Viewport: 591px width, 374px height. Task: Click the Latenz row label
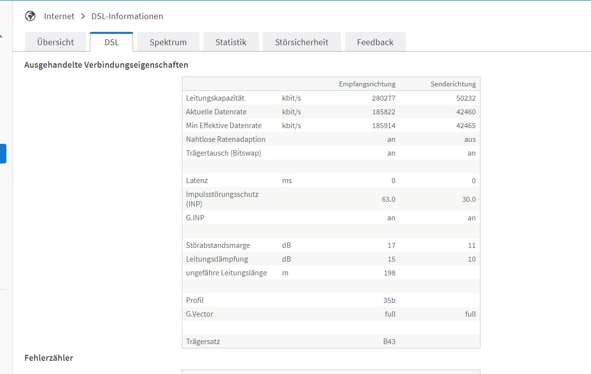197,181
